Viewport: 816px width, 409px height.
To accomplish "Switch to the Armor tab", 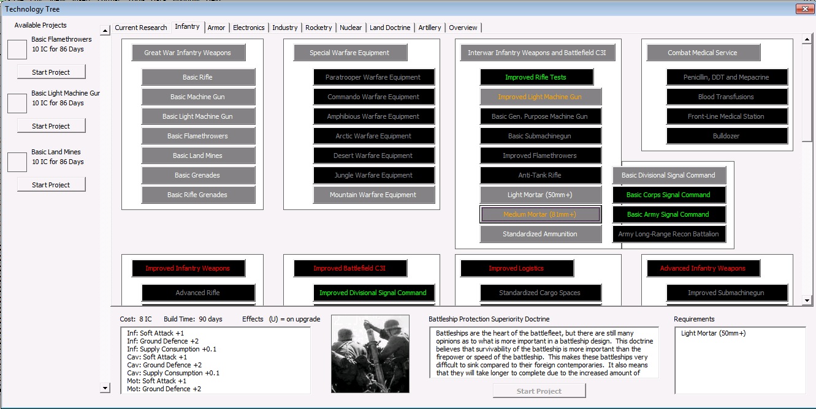I will [216, 27].
